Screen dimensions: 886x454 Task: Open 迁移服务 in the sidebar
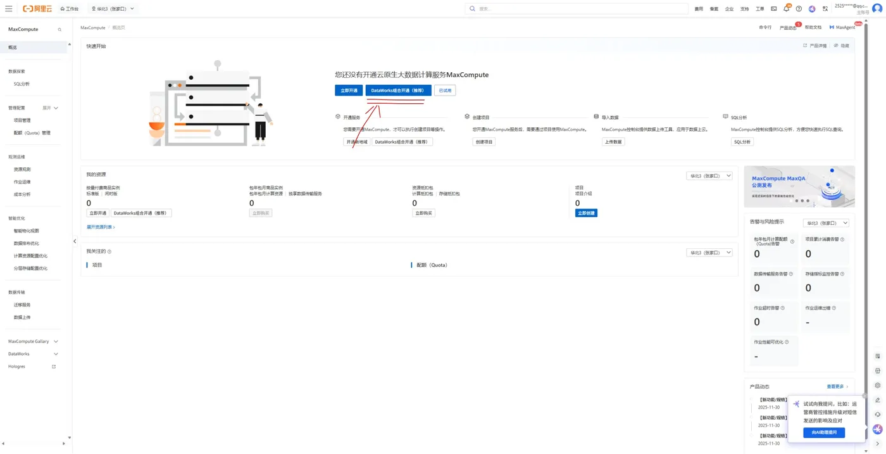(22, 305)
